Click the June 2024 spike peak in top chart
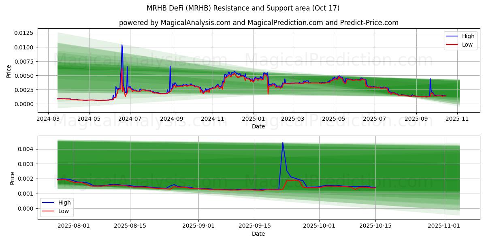This screenshot has width=486, height=243. [122, 45]
